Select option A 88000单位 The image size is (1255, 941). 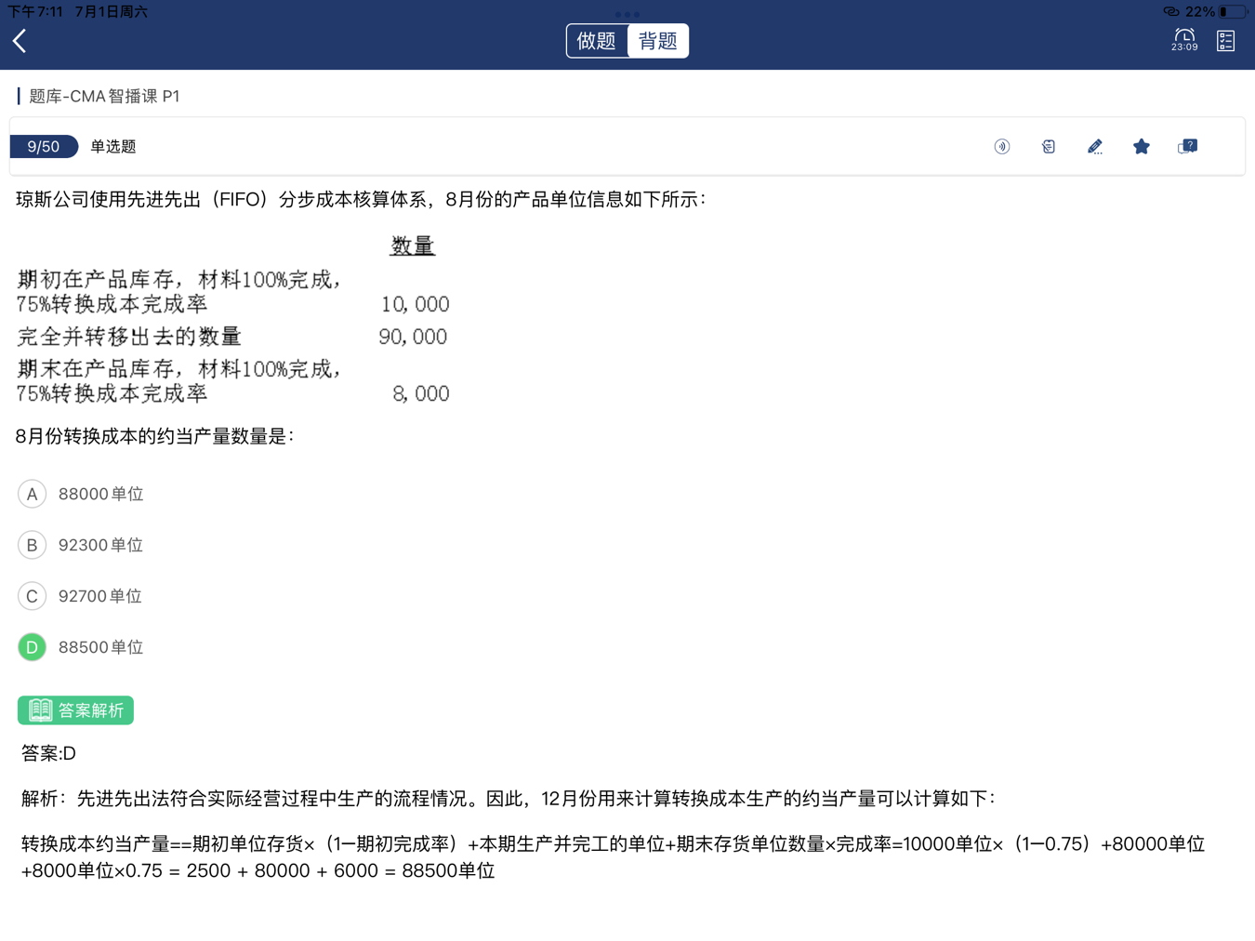pos(32,494)
